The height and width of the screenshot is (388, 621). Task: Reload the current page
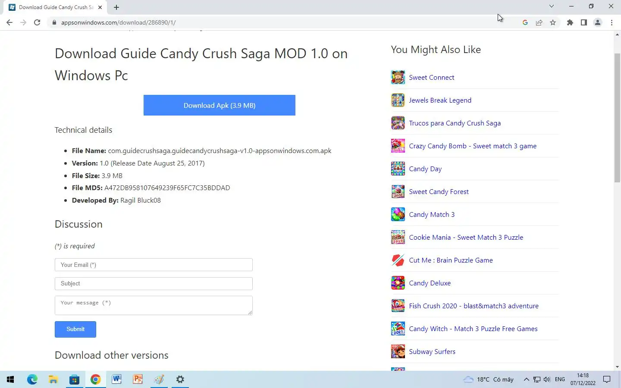(x=37, y=22)
